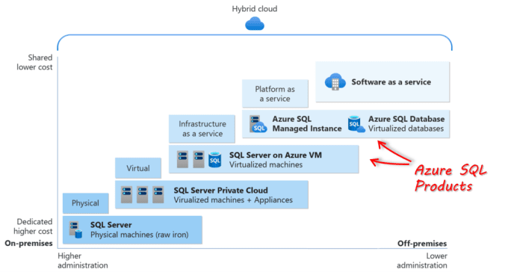Select the Infrastructure as a service box
The image size is (505, 272).
coord(202,129)
